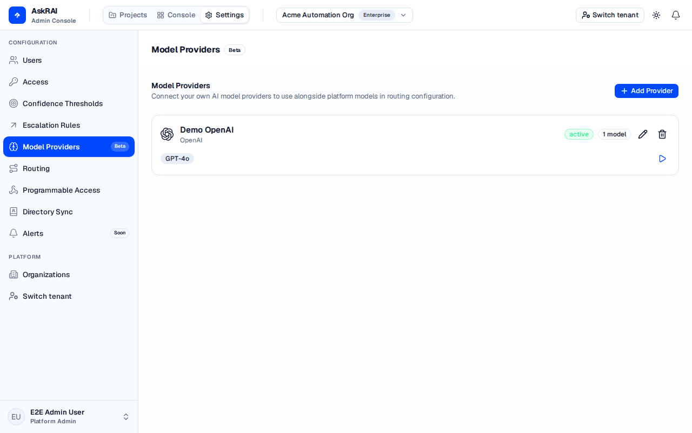The image size is (692, 433).
Task: Open Directory Sync settings
Action: point(69,212)
